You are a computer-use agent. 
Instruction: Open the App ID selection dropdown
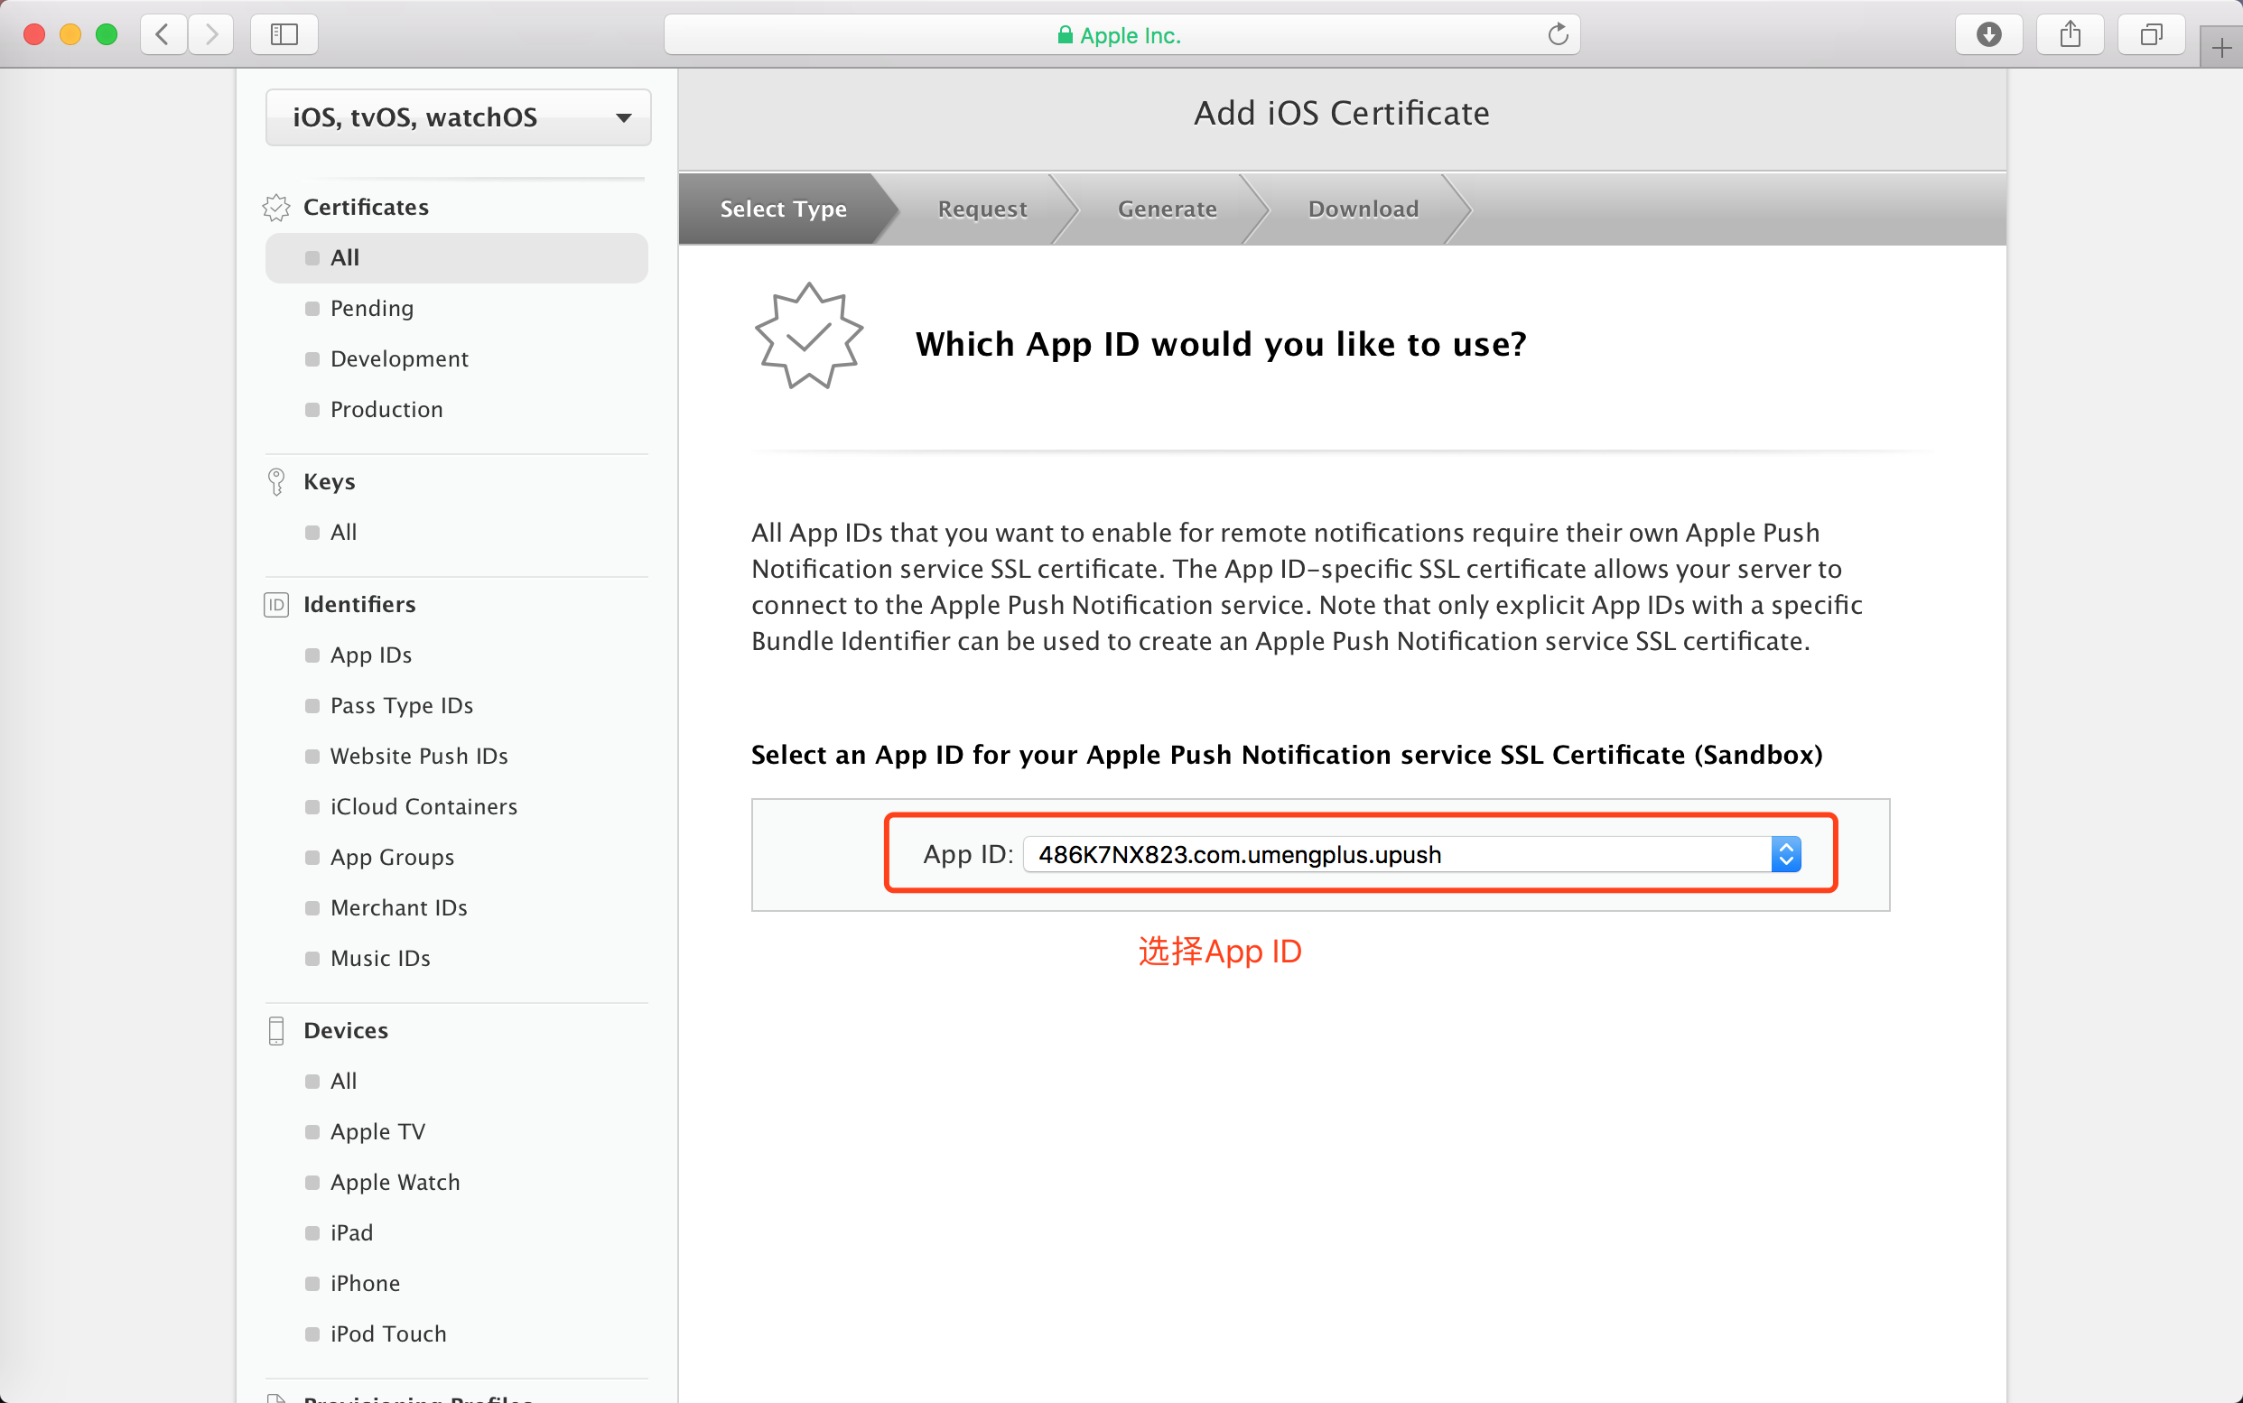point(1411,854)
